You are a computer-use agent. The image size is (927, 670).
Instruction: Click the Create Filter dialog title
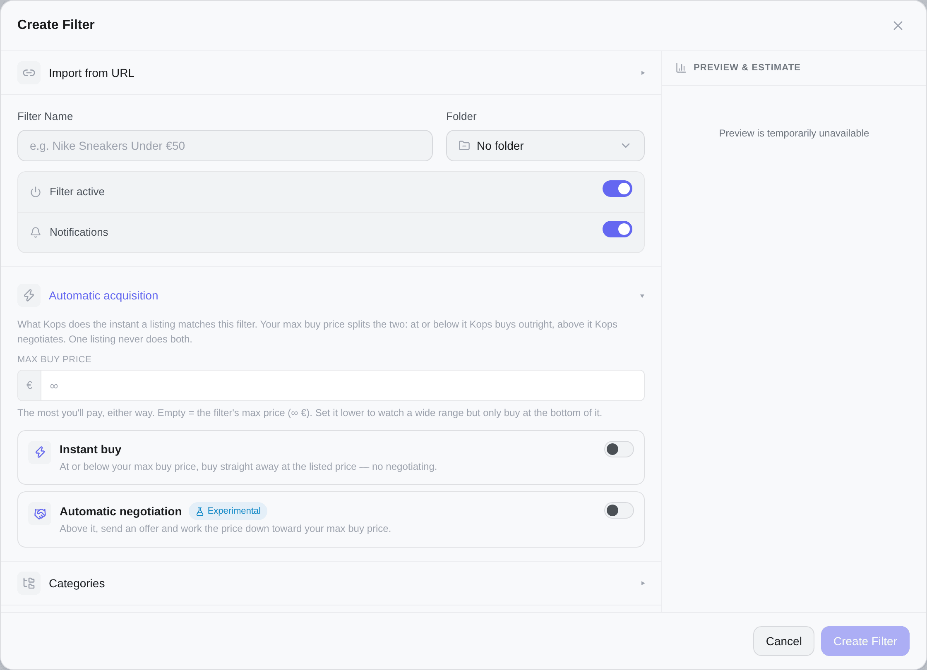[x=56, y=25]
